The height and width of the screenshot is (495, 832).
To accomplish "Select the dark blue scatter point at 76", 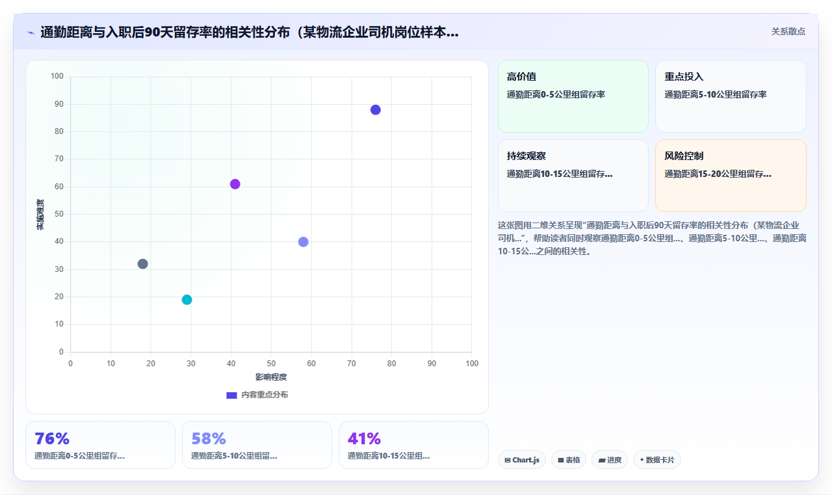I will (376, 110).
